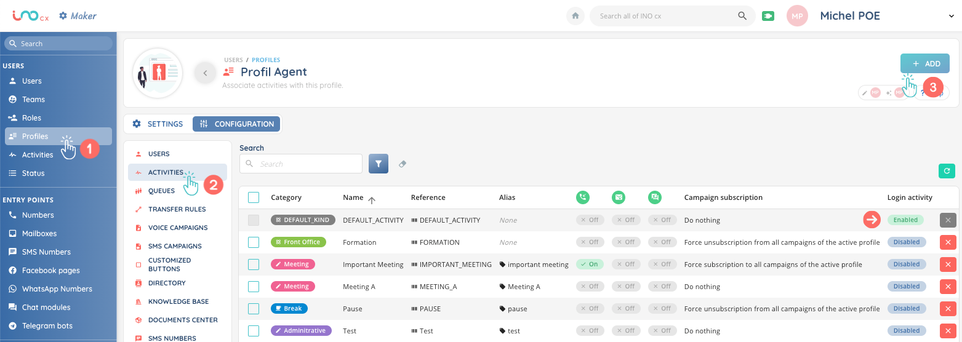
Task: Select TRANSFER RULES in configuration menu
Action: pyautogui.click(x=177, y=209)
